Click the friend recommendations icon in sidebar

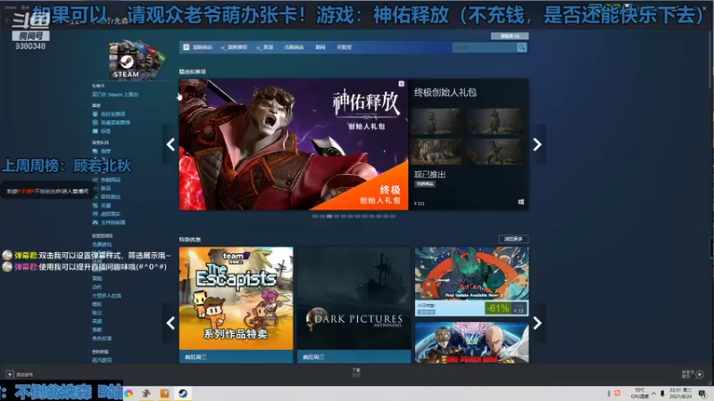[95, 114]
